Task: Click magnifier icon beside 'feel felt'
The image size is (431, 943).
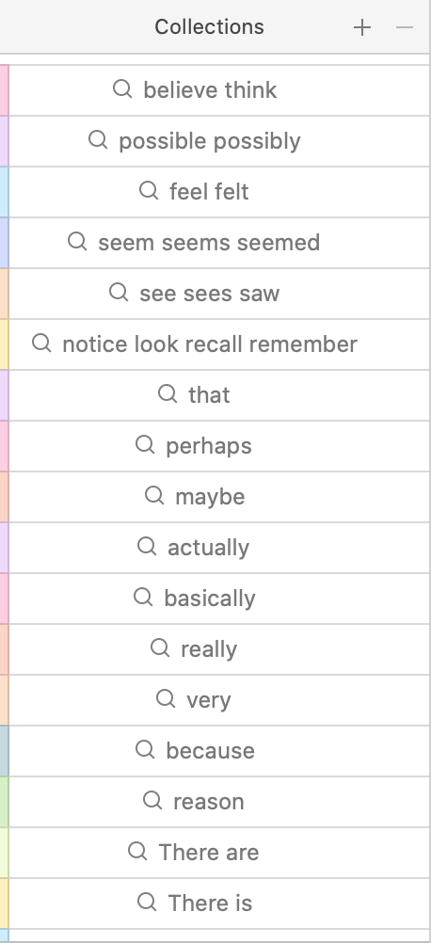Action: coord(149,191)
